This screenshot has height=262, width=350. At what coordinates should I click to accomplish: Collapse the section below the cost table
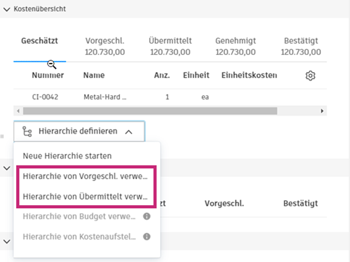tap(7, 168)
